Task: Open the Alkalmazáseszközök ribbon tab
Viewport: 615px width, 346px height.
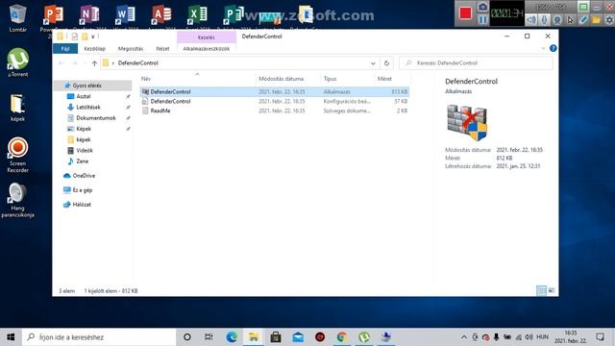Action: 207,49
